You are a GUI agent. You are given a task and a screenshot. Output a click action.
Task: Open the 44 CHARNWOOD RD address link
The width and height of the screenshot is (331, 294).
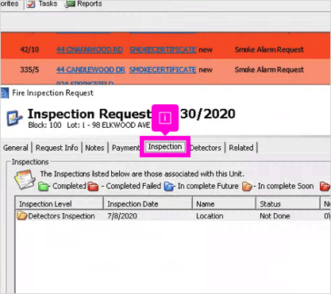90,50
